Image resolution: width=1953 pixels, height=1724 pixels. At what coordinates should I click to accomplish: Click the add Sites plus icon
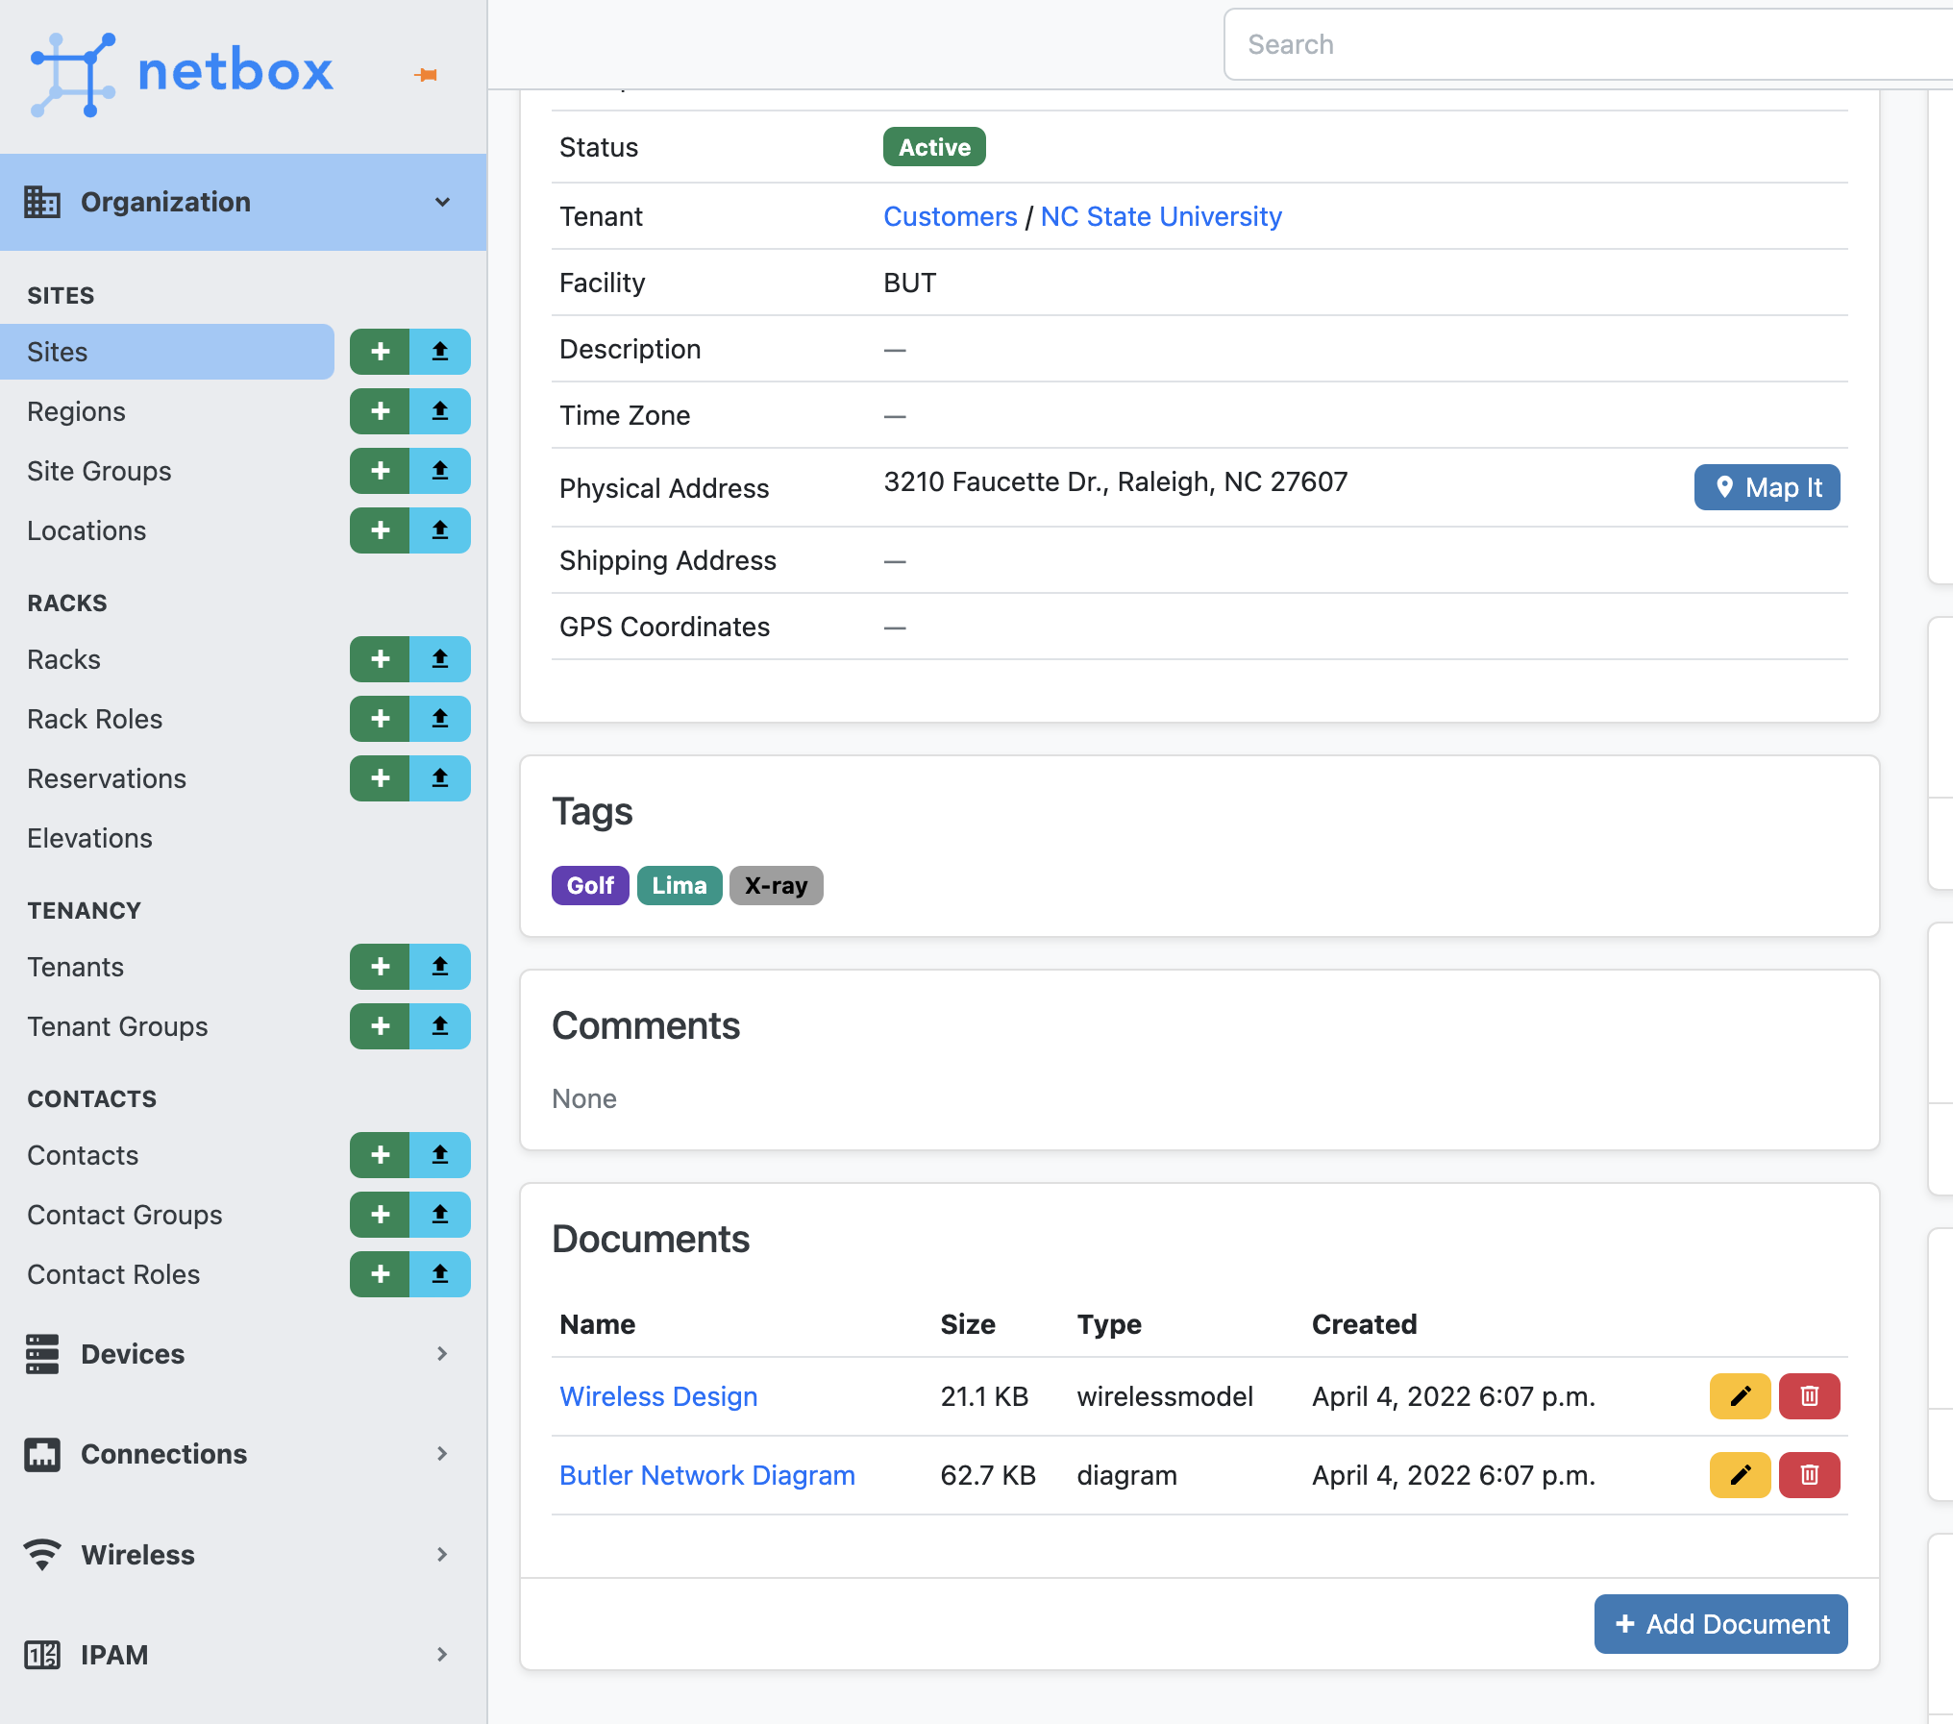click(380, 352)
